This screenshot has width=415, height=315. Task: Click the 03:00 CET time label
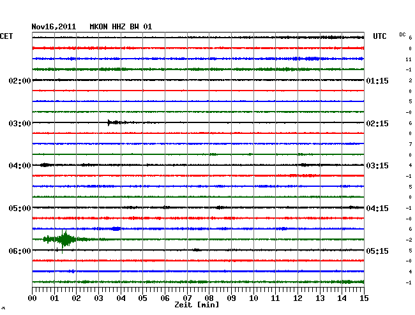tap(20, 124)
